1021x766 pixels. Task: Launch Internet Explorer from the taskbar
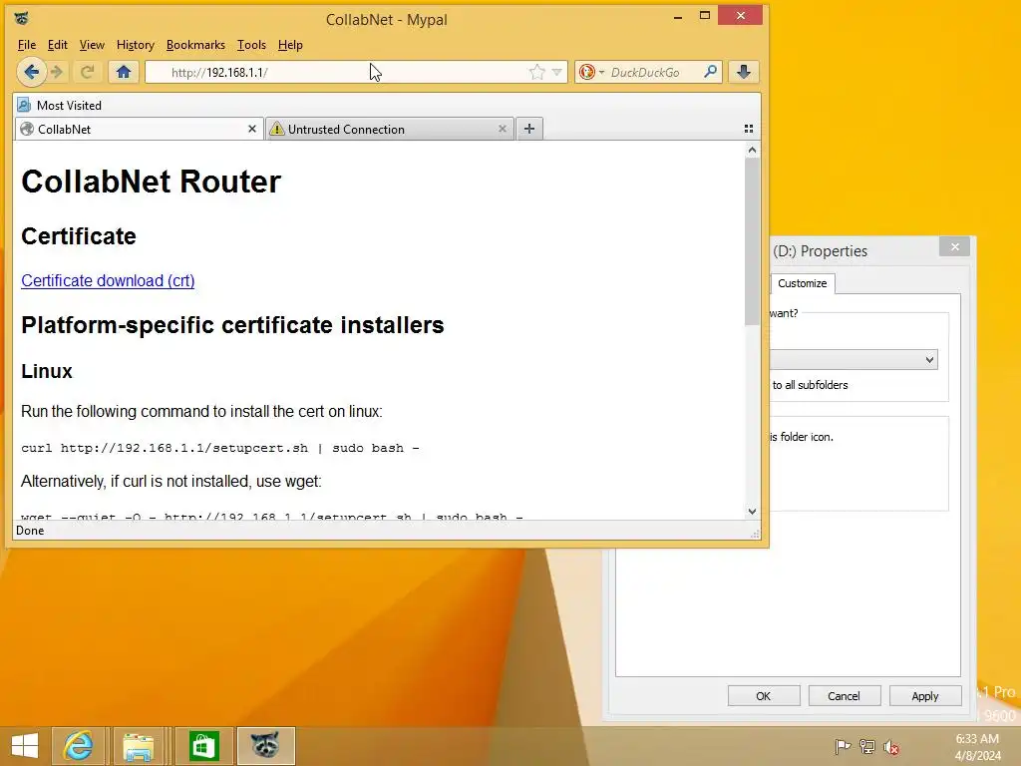coord(78,746)
